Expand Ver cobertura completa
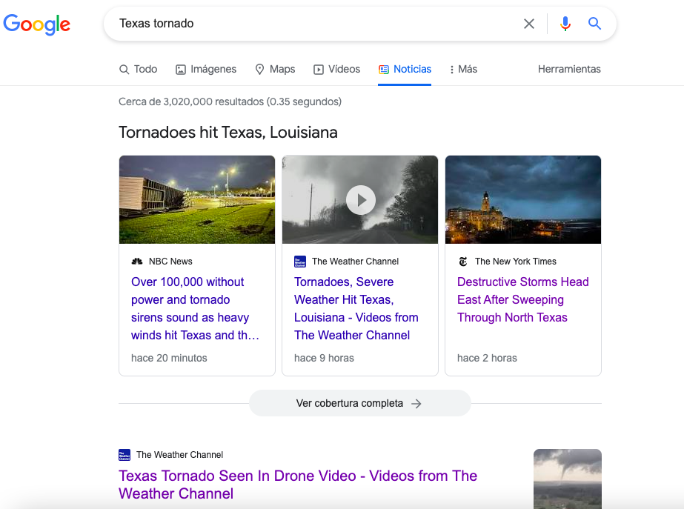 [x=360, y=403]
